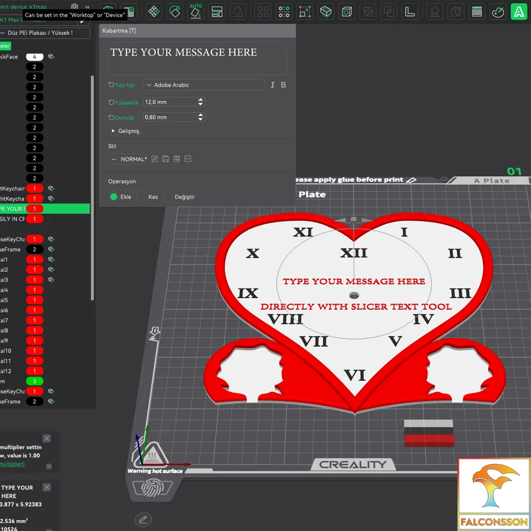Viewport: 531px width, 531px height.
Task: Open the Adobe Arabic font dropdown
Action: (204, 85)
